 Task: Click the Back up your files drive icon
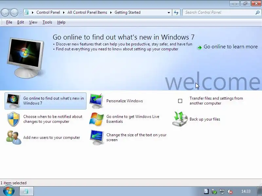pos(180,119)
